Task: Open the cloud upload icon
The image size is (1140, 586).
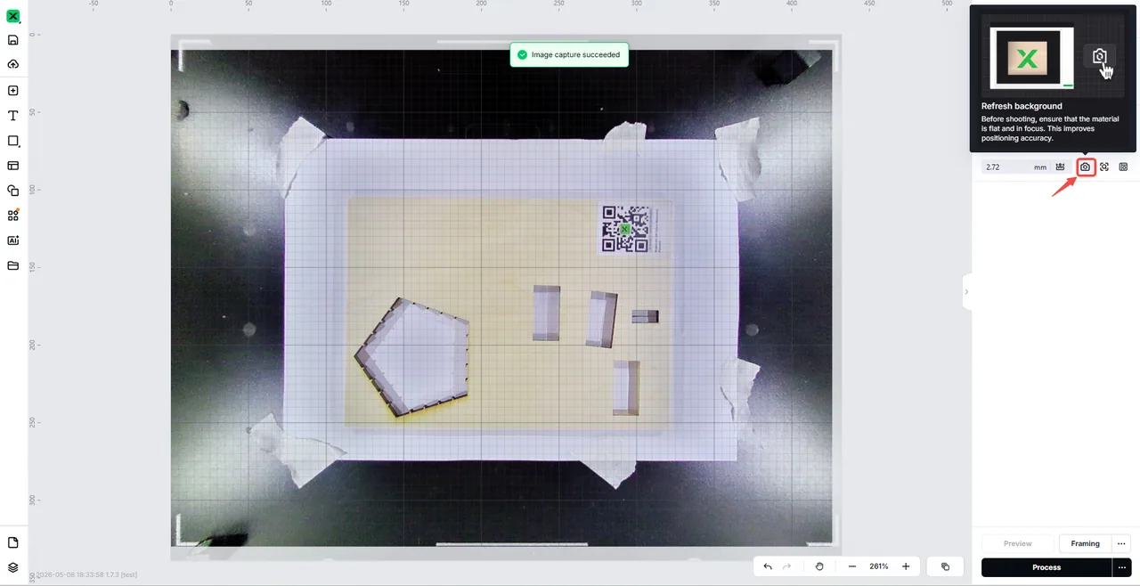Action: tap(13, 65)
